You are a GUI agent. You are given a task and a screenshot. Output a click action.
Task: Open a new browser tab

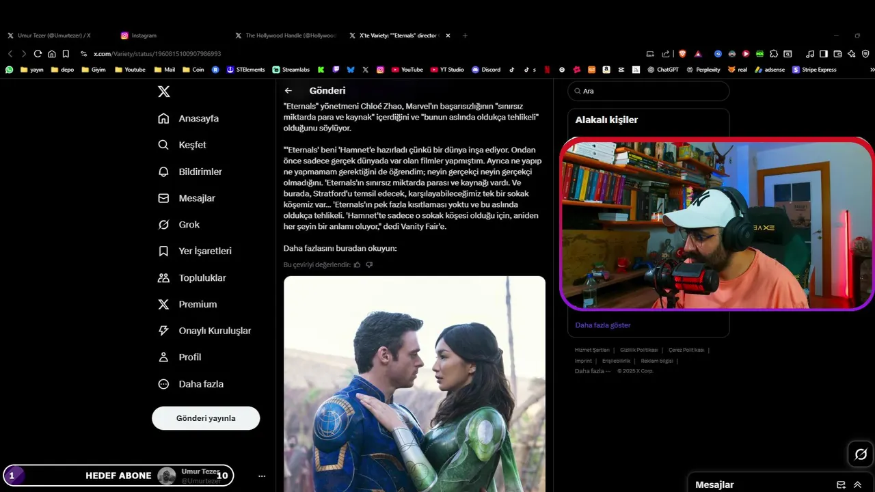pyautogui.click(x=465, y=36)
